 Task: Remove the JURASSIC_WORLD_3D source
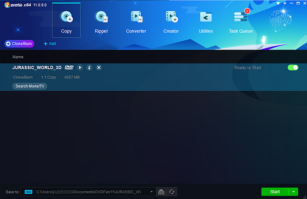coord(99,68)
